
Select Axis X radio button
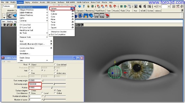point(30,70)
